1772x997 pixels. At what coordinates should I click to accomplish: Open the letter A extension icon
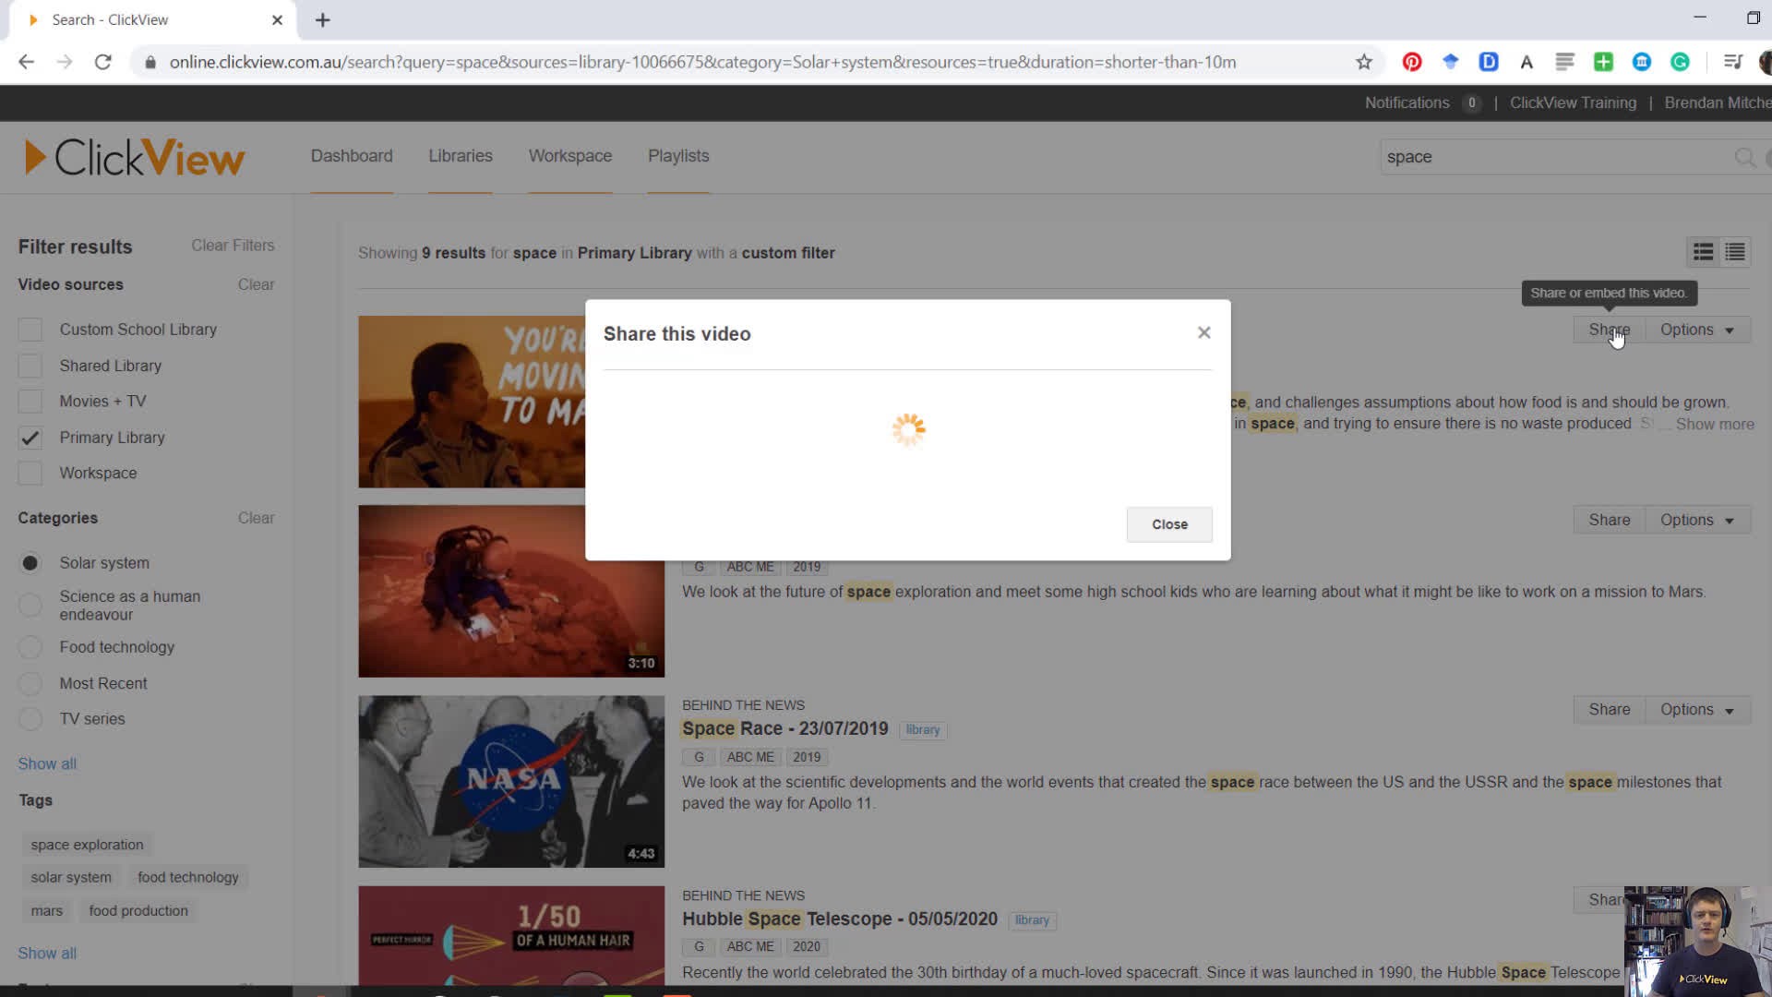pyautogui.click(x=1527, y=62)
